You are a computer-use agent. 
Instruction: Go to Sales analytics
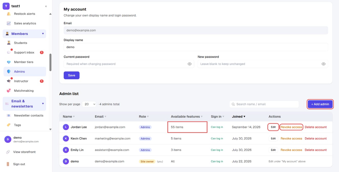click(x=25, y=23)
